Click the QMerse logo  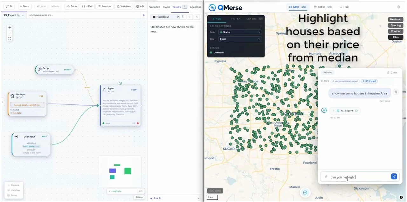point(225,7)
